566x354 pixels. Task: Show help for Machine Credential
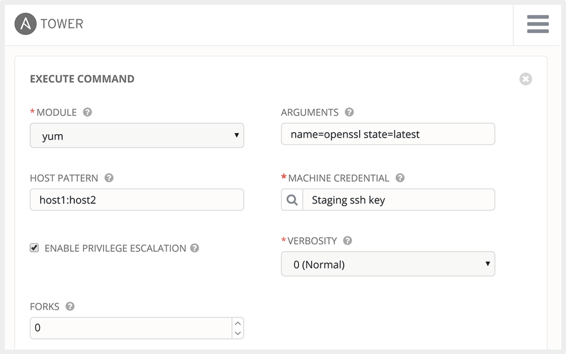400,178
